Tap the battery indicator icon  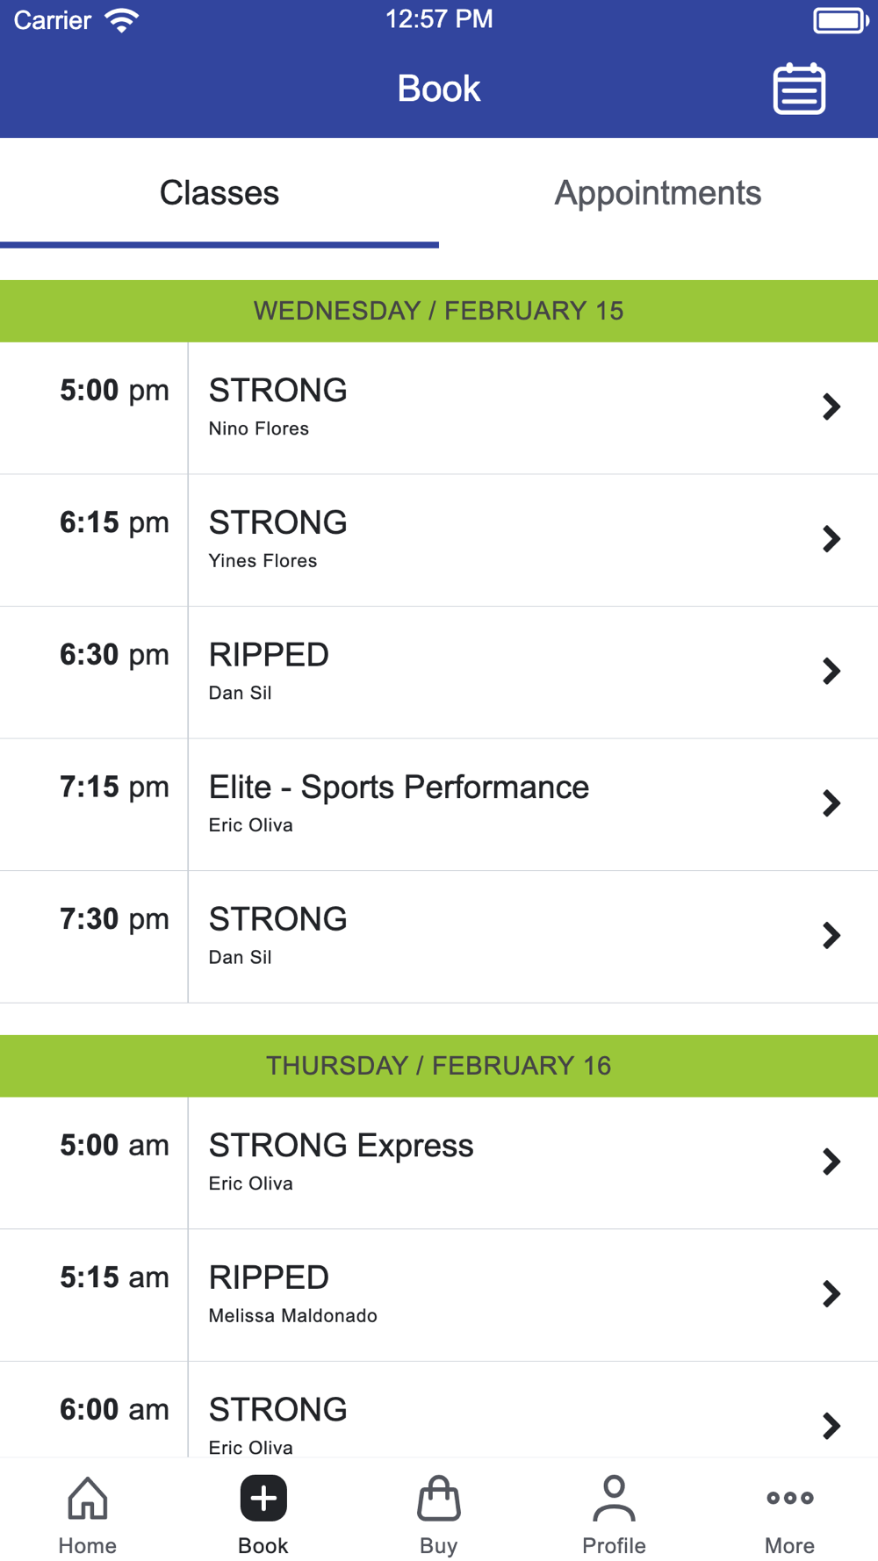[841, 20]
